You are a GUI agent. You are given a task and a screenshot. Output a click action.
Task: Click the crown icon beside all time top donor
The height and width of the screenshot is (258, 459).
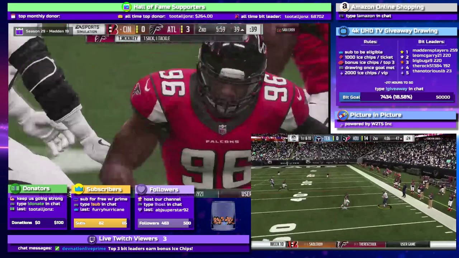pyautogui.click(x=120, y=16)
